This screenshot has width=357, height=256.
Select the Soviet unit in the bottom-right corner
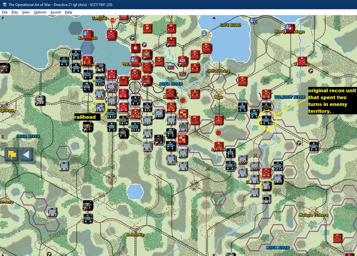(337, 238)
